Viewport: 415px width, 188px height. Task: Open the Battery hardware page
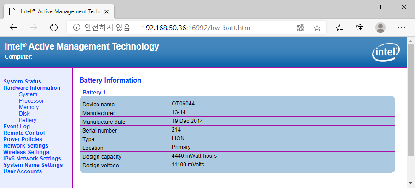(28, 120)
